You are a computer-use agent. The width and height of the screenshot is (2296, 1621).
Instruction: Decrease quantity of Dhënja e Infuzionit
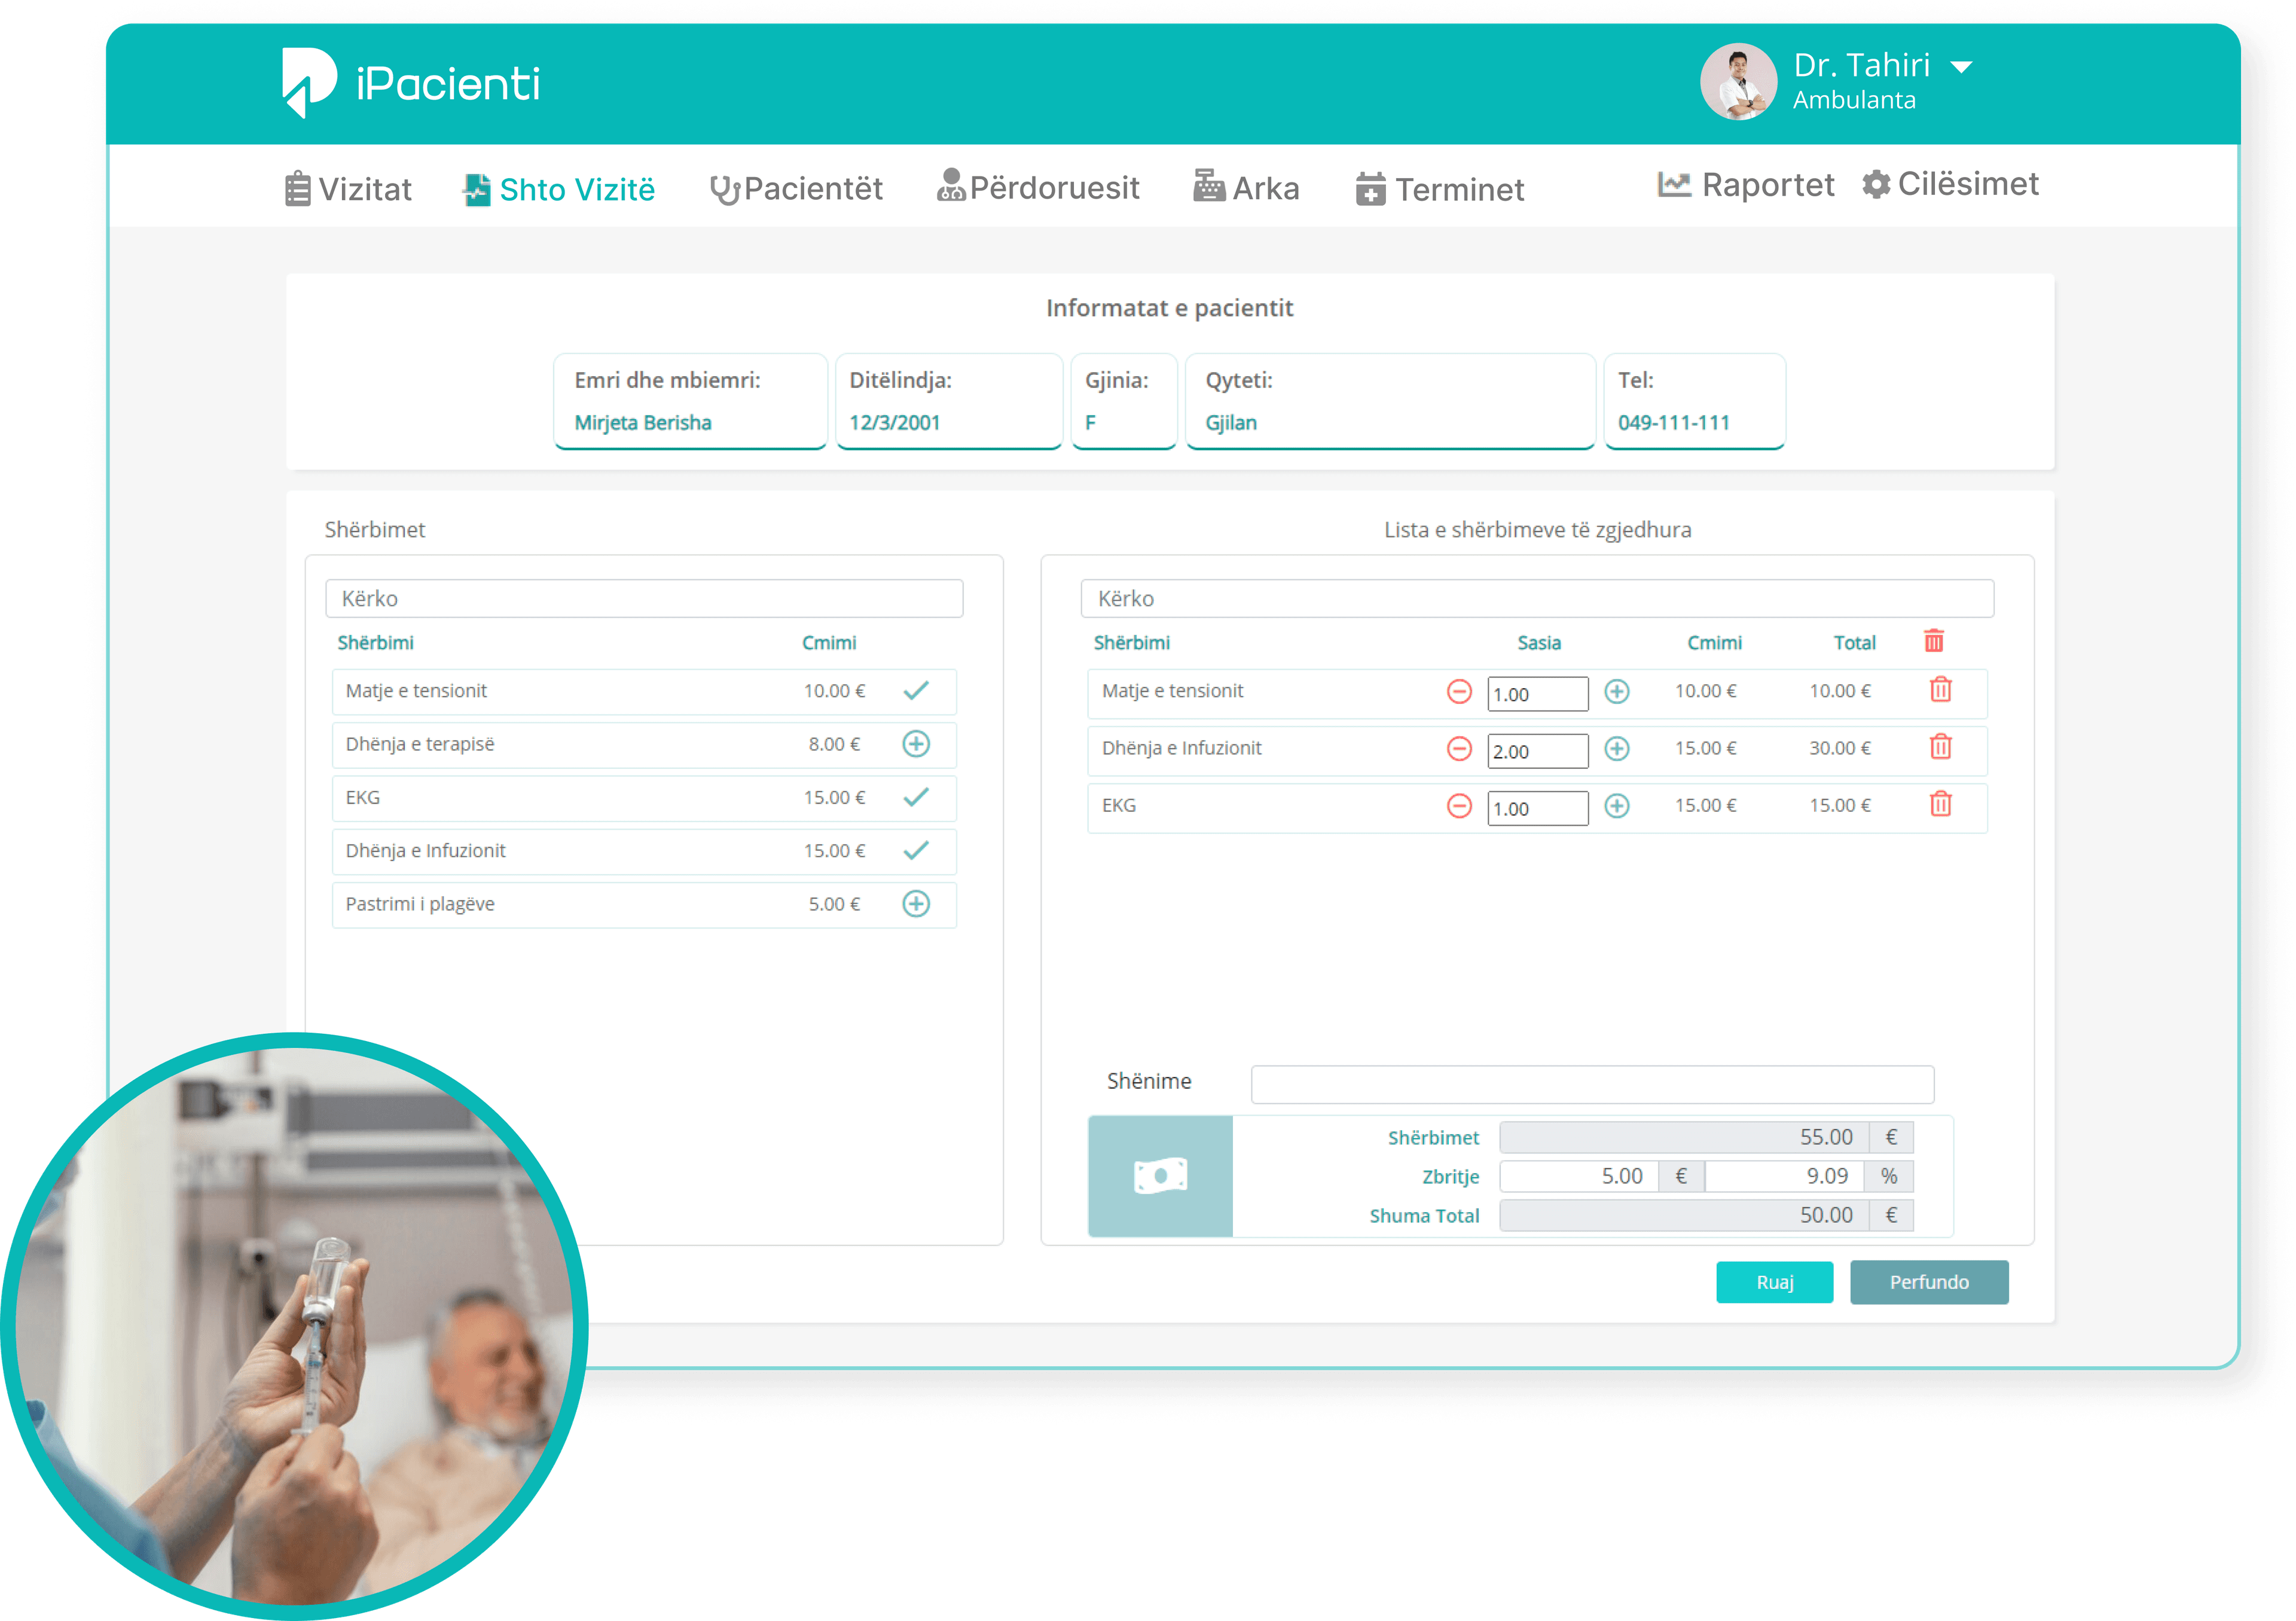click(1459, 748)
